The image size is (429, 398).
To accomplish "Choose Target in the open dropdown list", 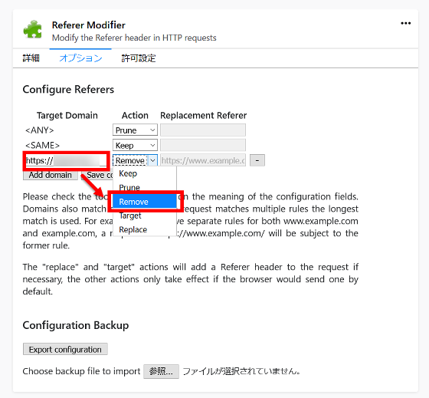I will coord(145,215).
